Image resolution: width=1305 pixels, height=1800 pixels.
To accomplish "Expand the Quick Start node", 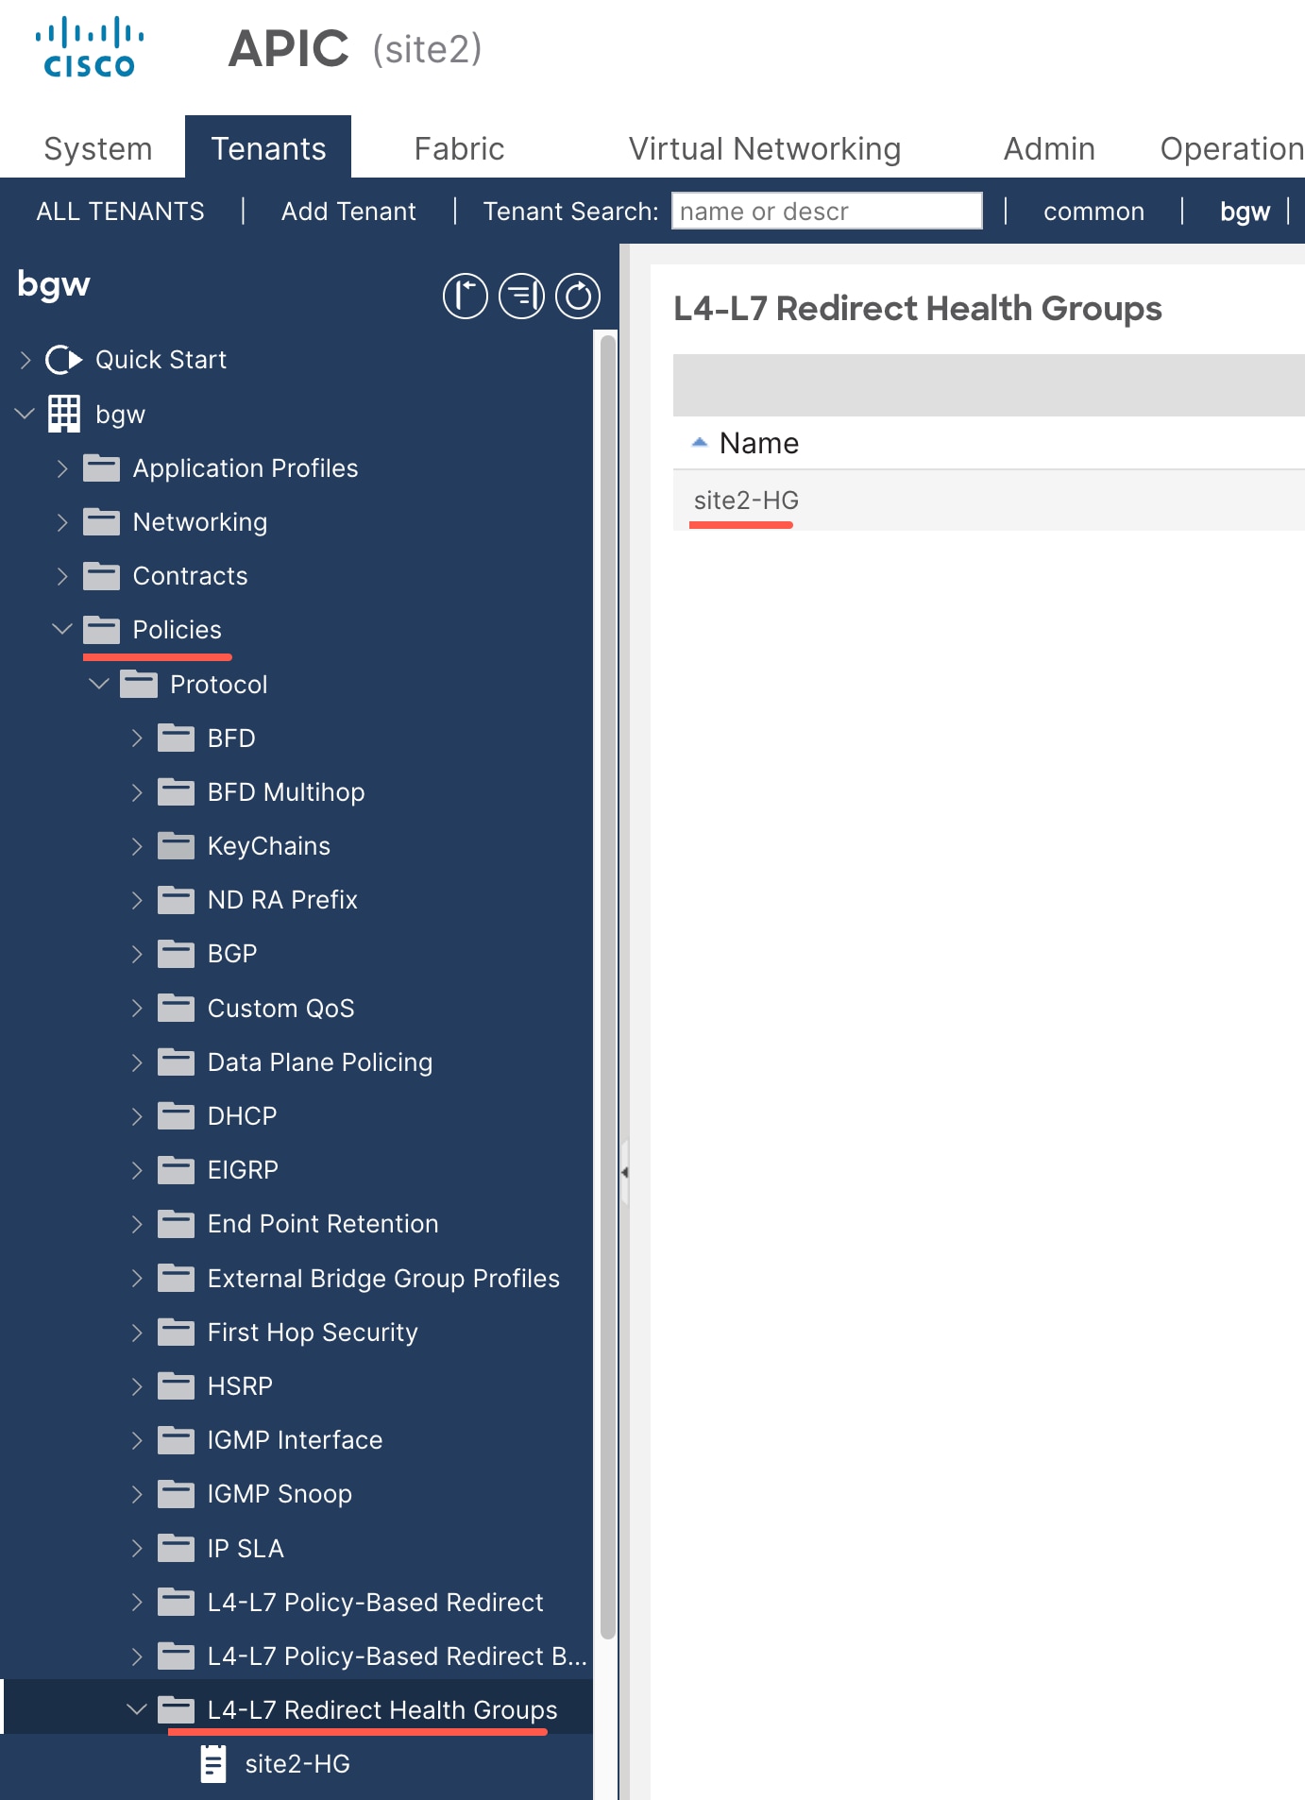I will [25, 360].
